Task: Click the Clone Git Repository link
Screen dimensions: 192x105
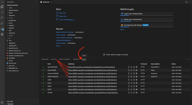Action: tap(67, 20)
